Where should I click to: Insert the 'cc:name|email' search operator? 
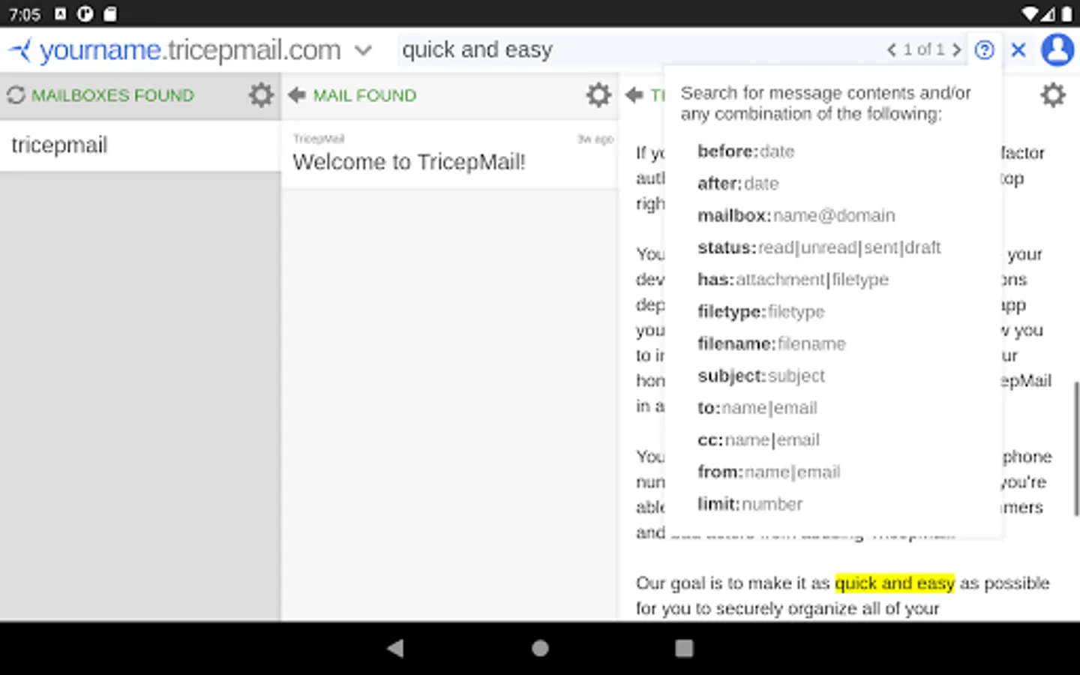[758, 440]
